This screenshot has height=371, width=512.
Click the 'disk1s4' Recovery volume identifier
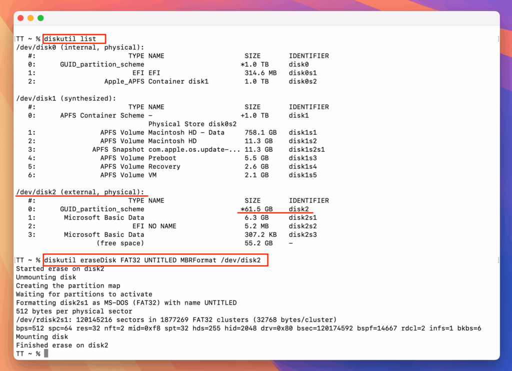303,166
